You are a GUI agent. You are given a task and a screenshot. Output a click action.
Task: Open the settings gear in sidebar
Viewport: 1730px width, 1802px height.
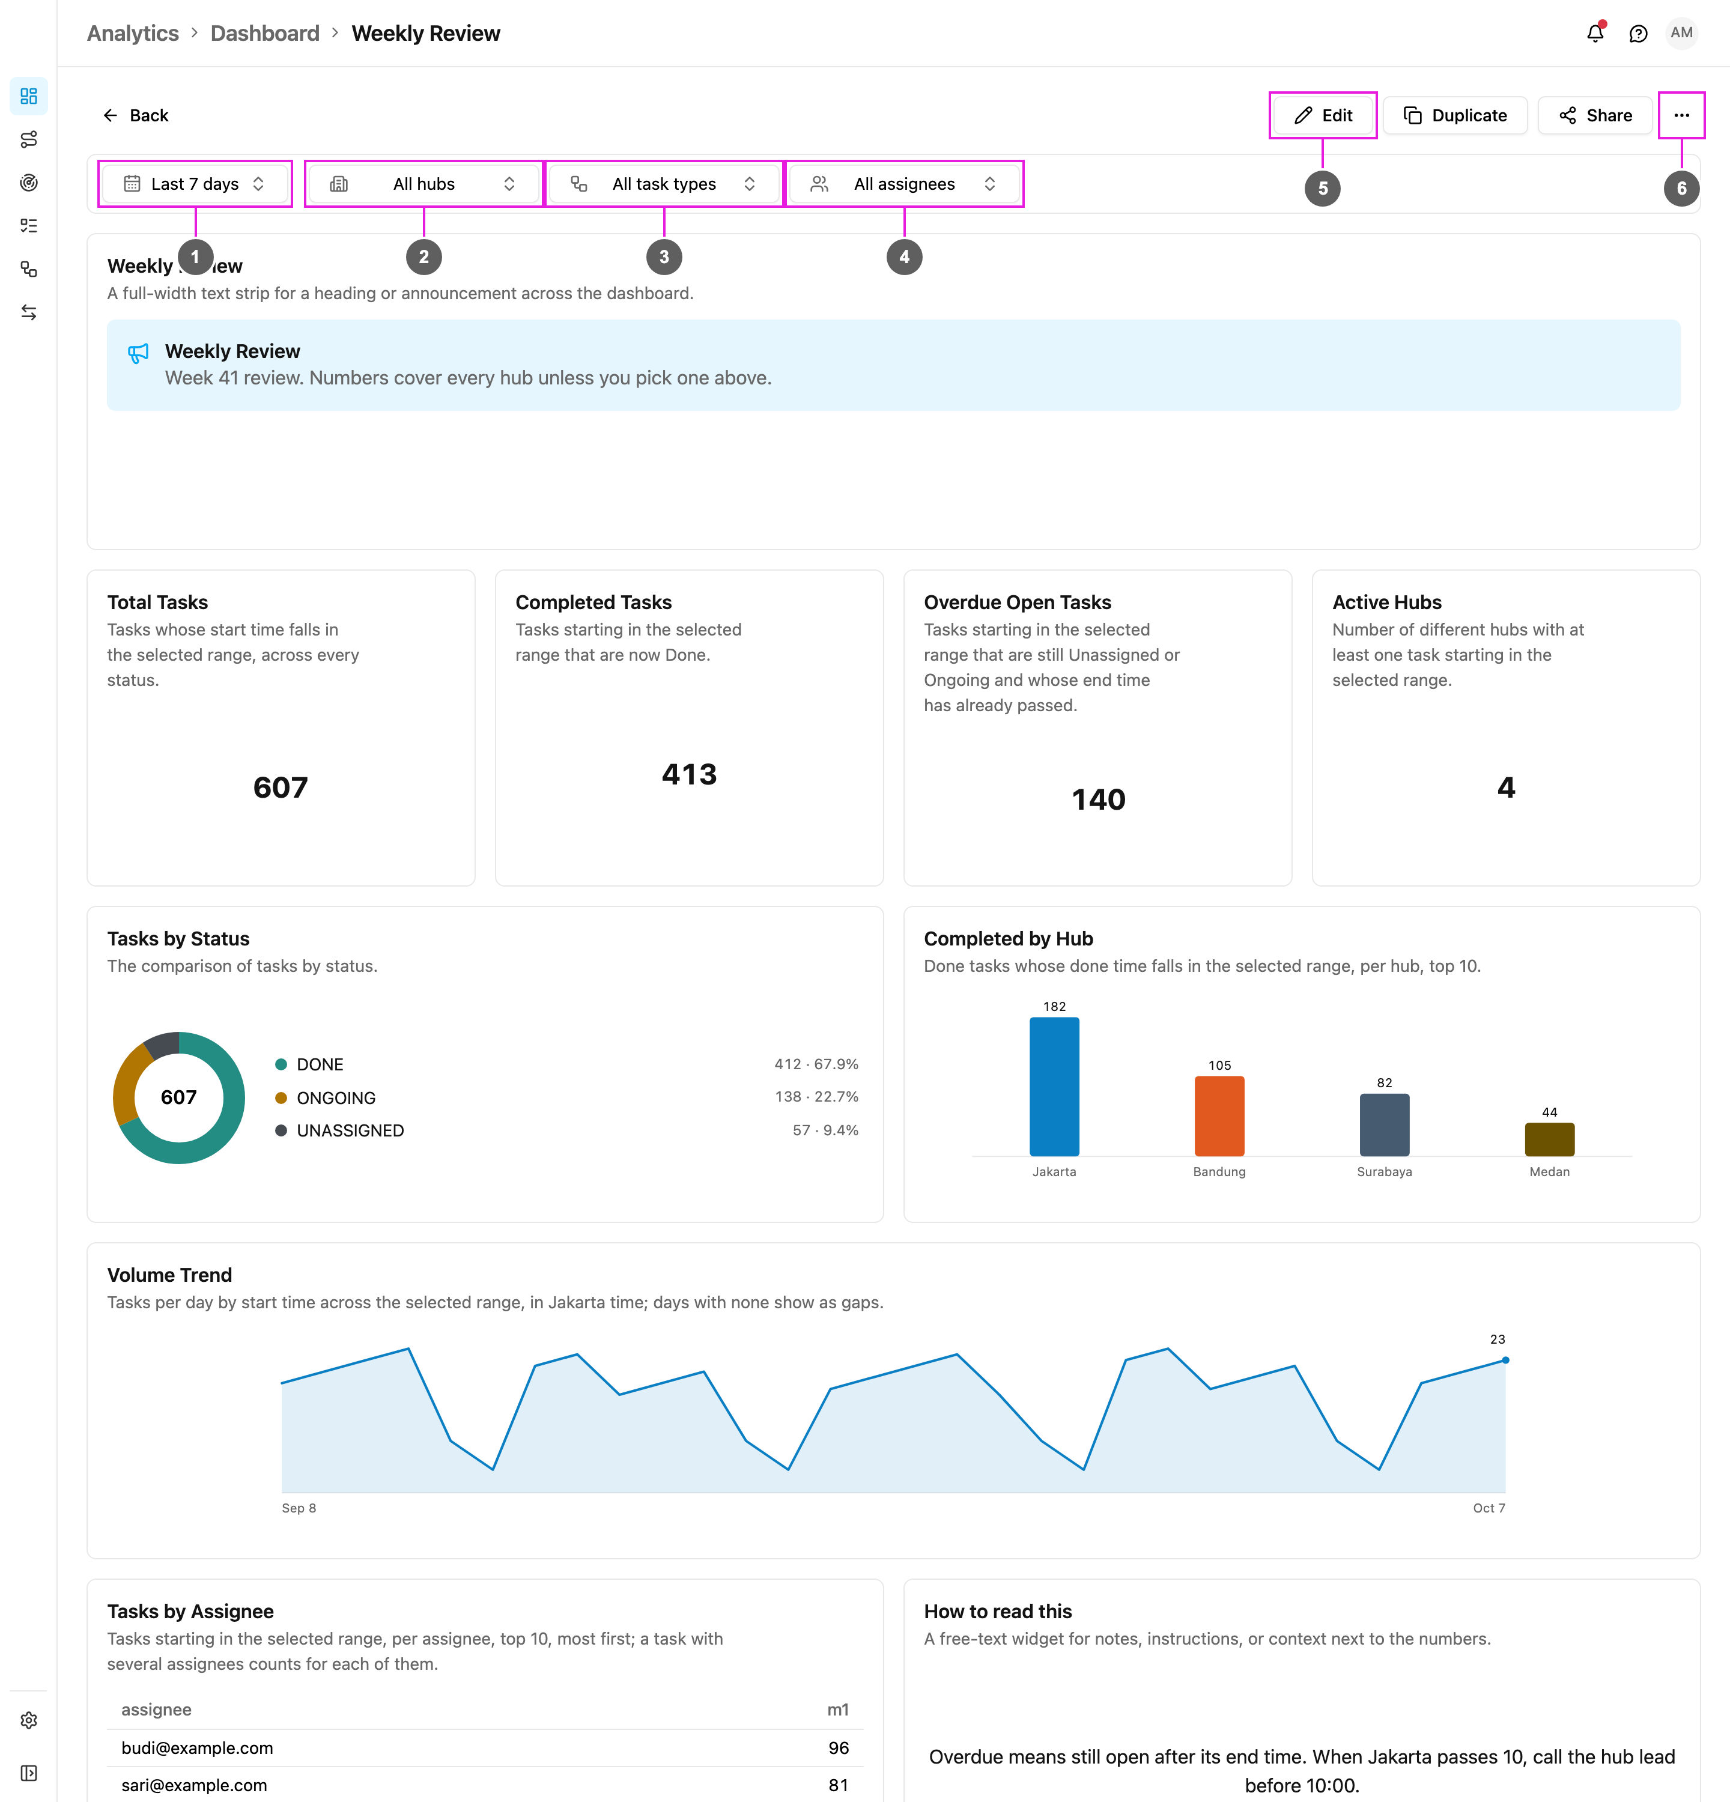click(x=28, y=1720)
